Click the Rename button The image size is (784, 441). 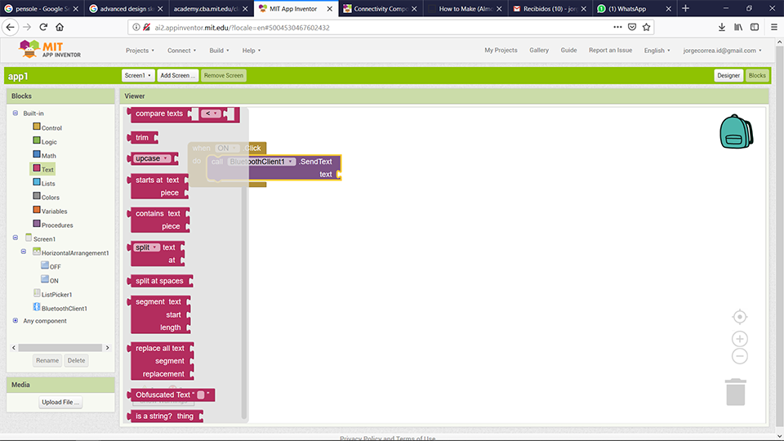coord(47,360)
